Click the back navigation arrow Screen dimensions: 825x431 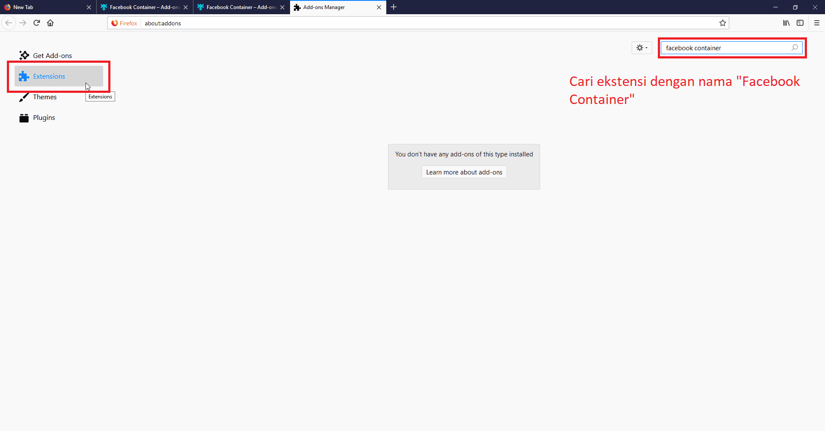tap(9, 23)
